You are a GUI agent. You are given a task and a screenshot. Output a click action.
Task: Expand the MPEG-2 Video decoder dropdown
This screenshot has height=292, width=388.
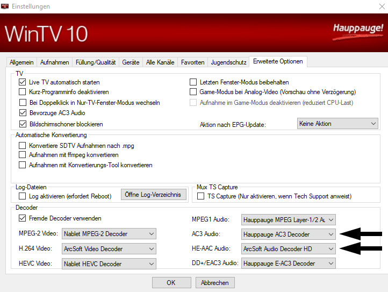point(109,234)
